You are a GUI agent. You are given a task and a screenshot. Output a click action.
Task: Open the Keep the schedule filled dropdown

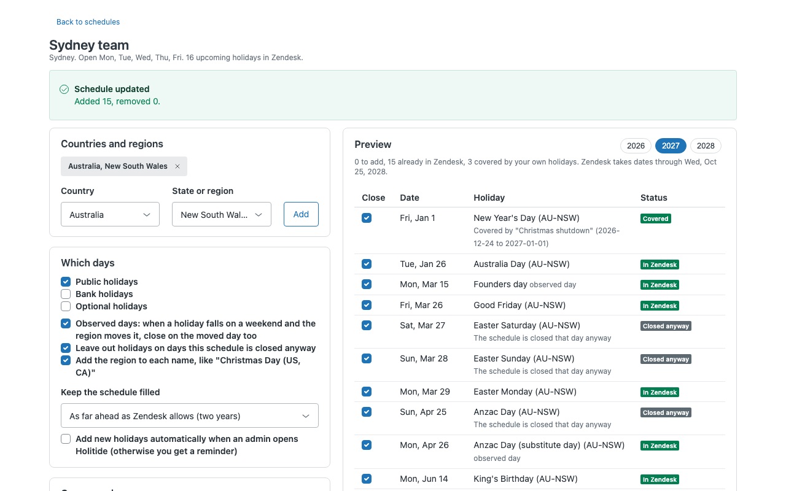(x=190, y=416)
